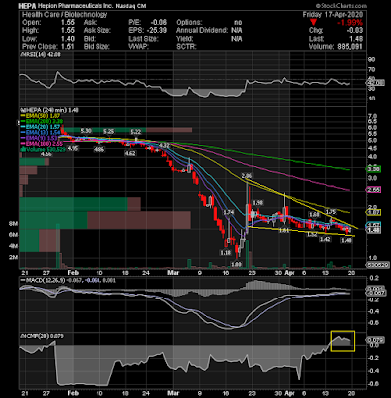391x398 pixels.
Task: Click the Low 1.40 value
Action: (68, 38)
